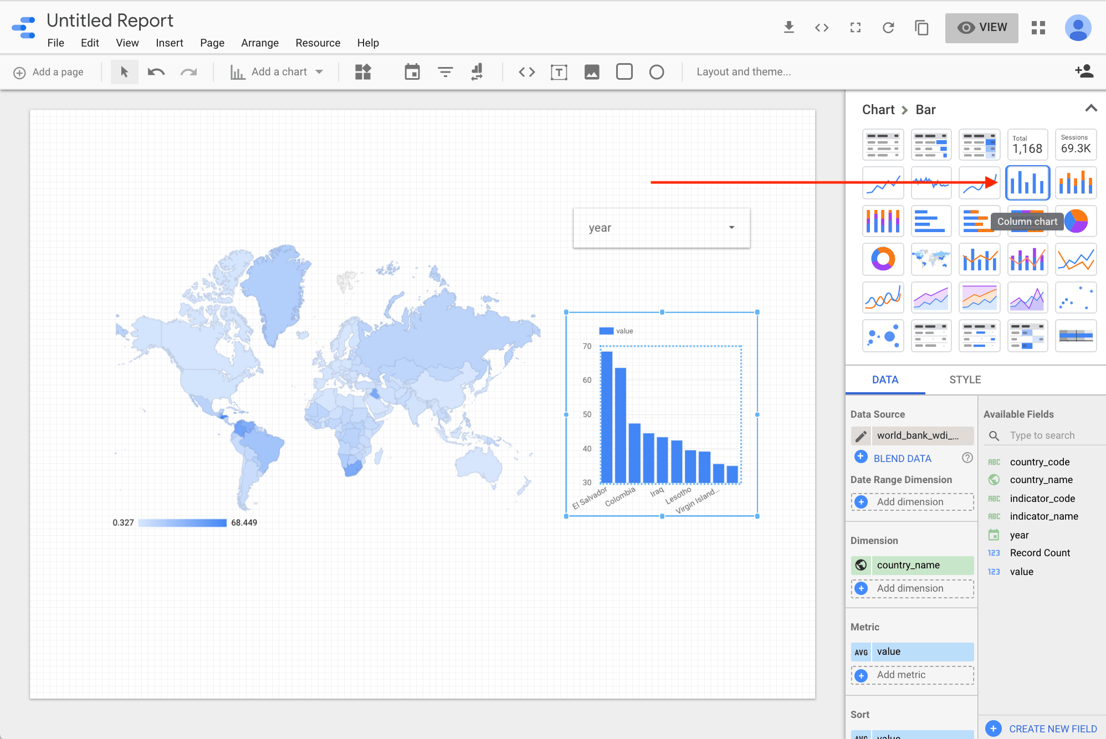Choose the donut chart type icon

[883, 259]
